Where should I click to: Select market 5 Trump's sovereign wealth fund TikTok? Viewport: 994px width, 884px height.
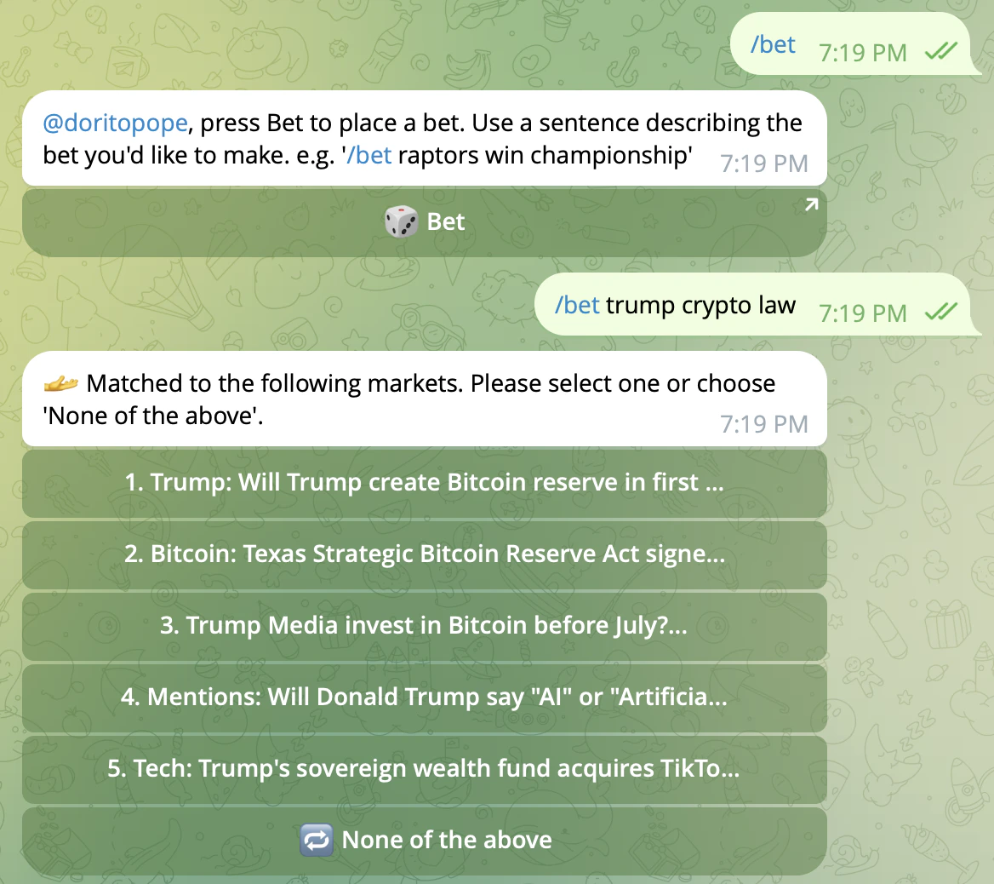(x=424, y=768)
